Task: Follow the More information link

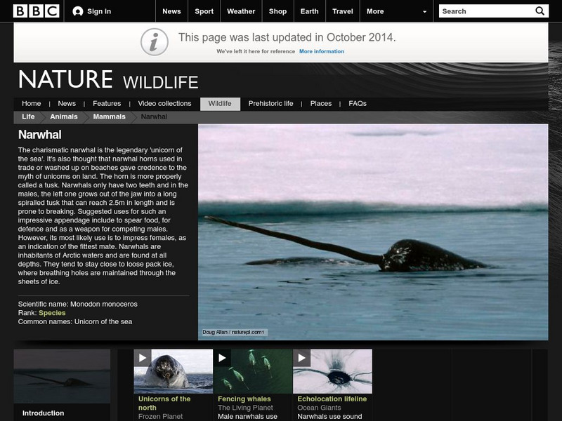Action: [x=322, y=51]
